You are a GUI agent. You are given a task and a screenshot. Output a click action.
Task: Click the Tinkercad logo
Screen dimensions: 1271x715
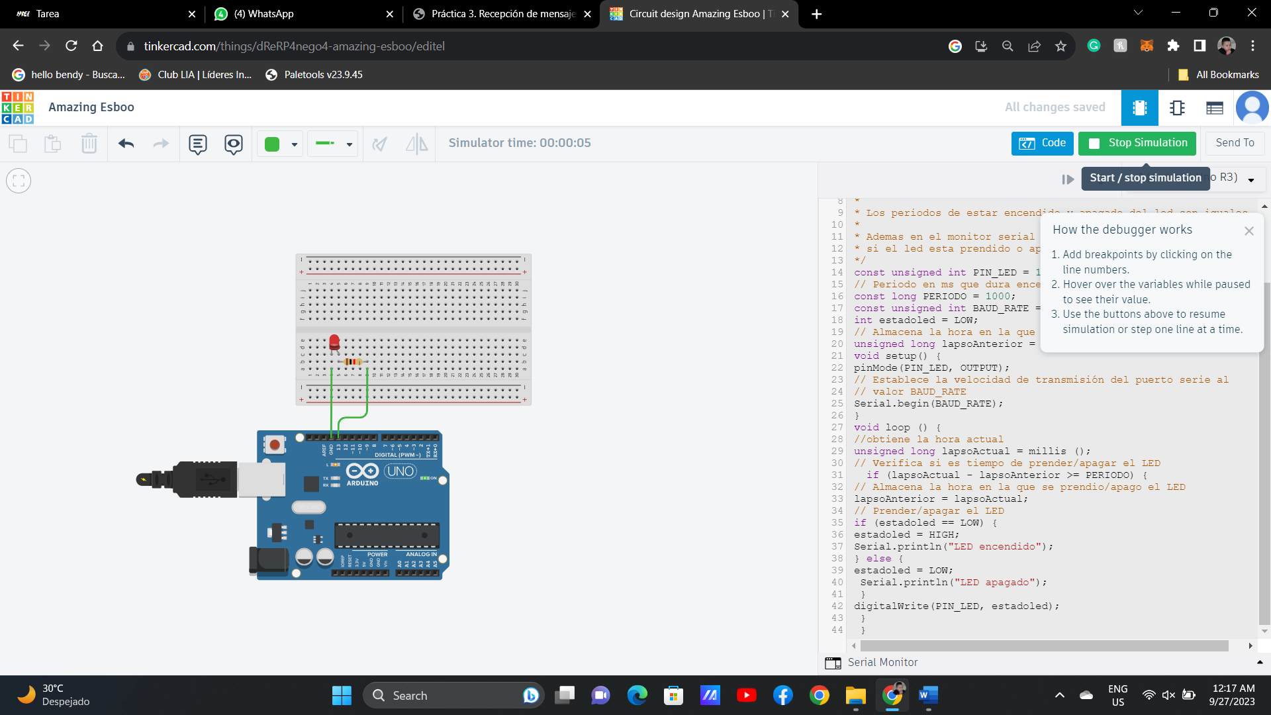(x=18, y=108)
